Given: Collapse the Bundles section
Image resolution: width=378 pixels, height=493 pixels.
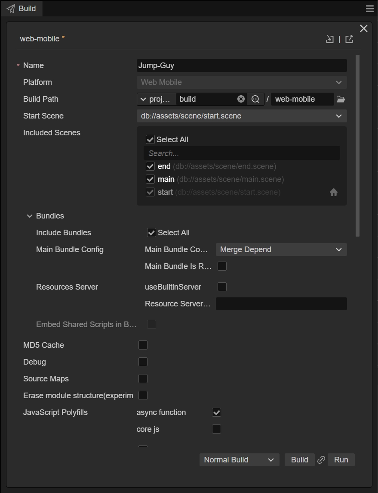Looking at the screenshot, I should [30, 216].
